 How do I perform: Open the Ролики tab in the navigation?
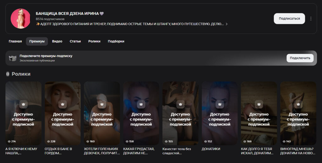pos(94,41)
